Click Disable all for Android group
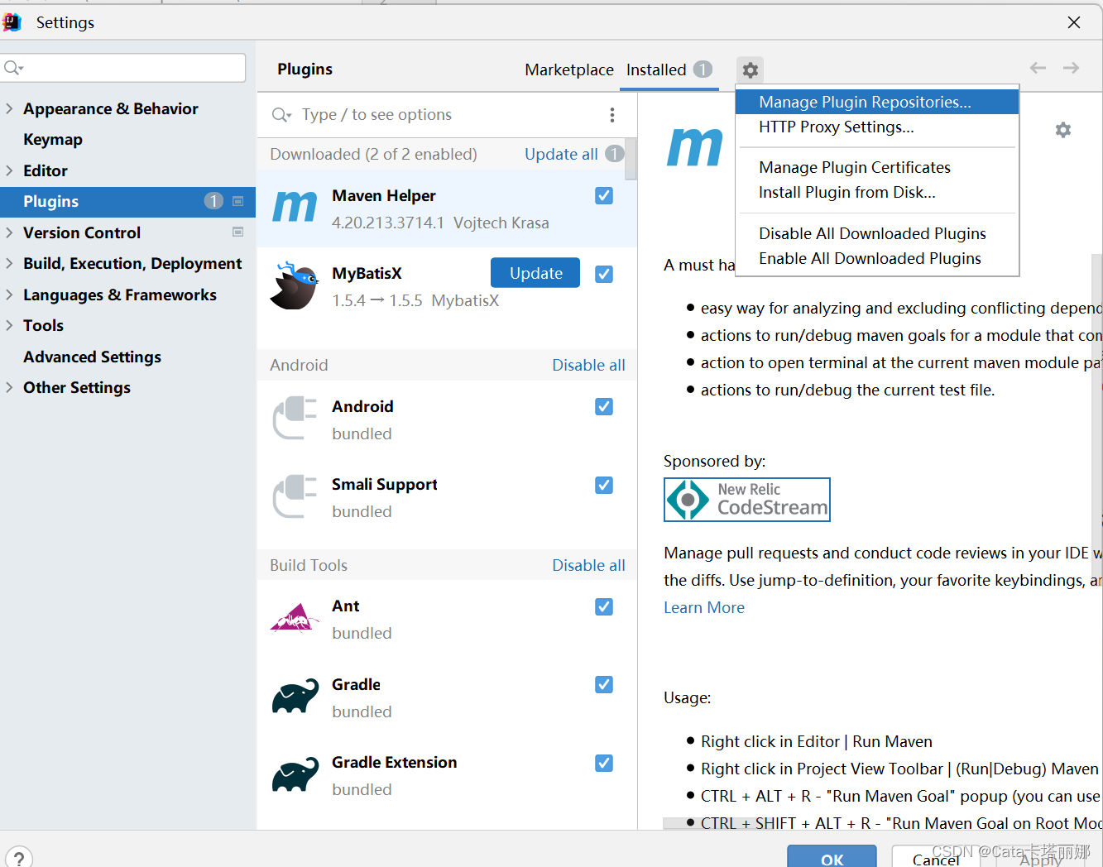Screen dimensions: 1103x867 [x=588, y=365]
